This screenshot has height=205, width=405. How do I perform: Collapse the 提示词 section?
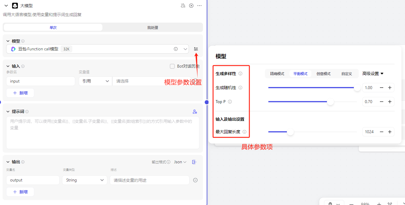tap(8, 111)
